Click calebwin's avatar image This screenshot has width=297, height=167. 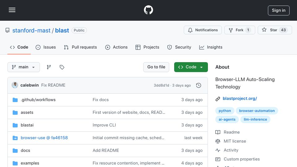15,85
